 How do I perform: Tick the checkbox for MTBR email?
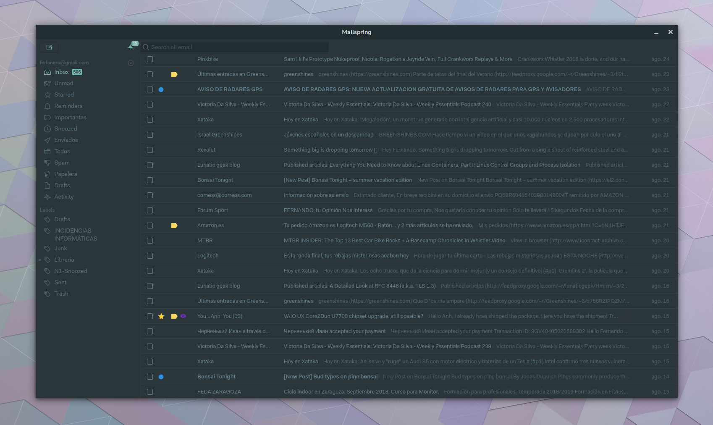tap(150, 241)
